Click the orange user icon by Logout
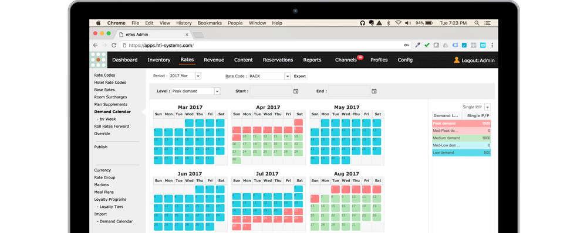Image resolution: width=587 pixels, height=233 pixels. [456, 60]
